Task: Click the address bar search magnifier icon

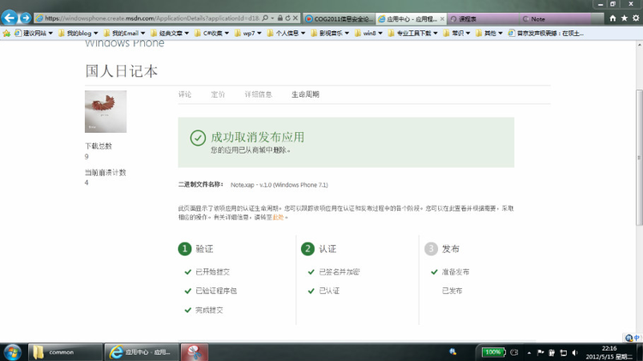Action: point(265,18)
